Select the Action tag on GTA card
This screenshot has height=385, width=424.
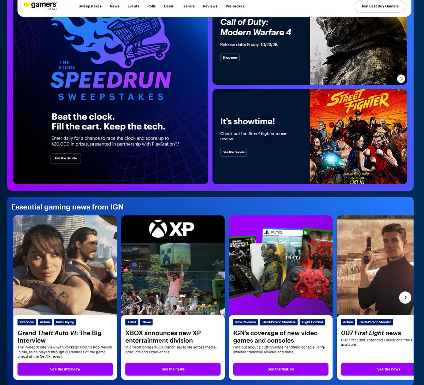pyautogui.click(x=45, y=322)
